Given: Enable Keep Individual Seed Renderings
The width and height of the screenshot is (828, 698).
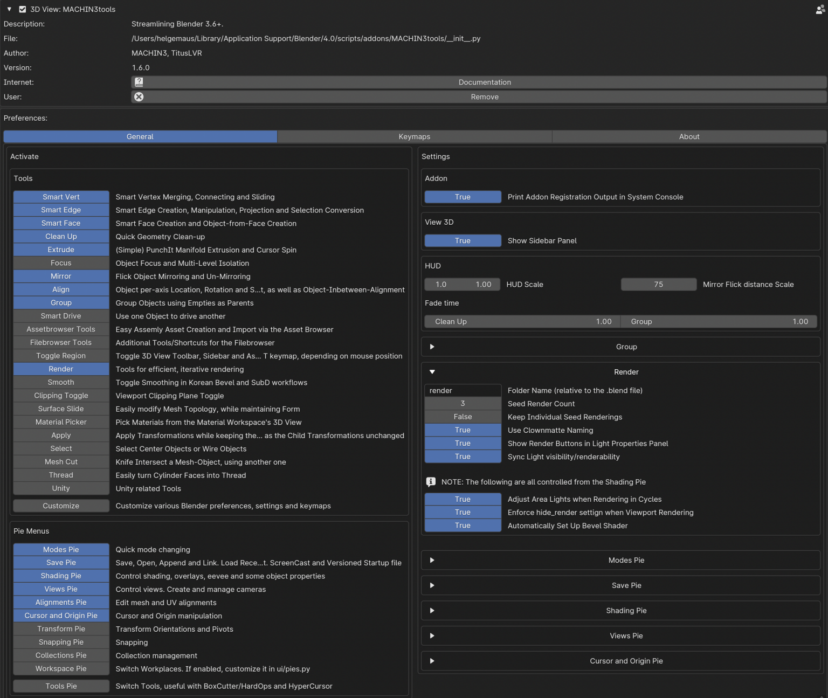Looking at the screenshot, I should click(463, 417).
